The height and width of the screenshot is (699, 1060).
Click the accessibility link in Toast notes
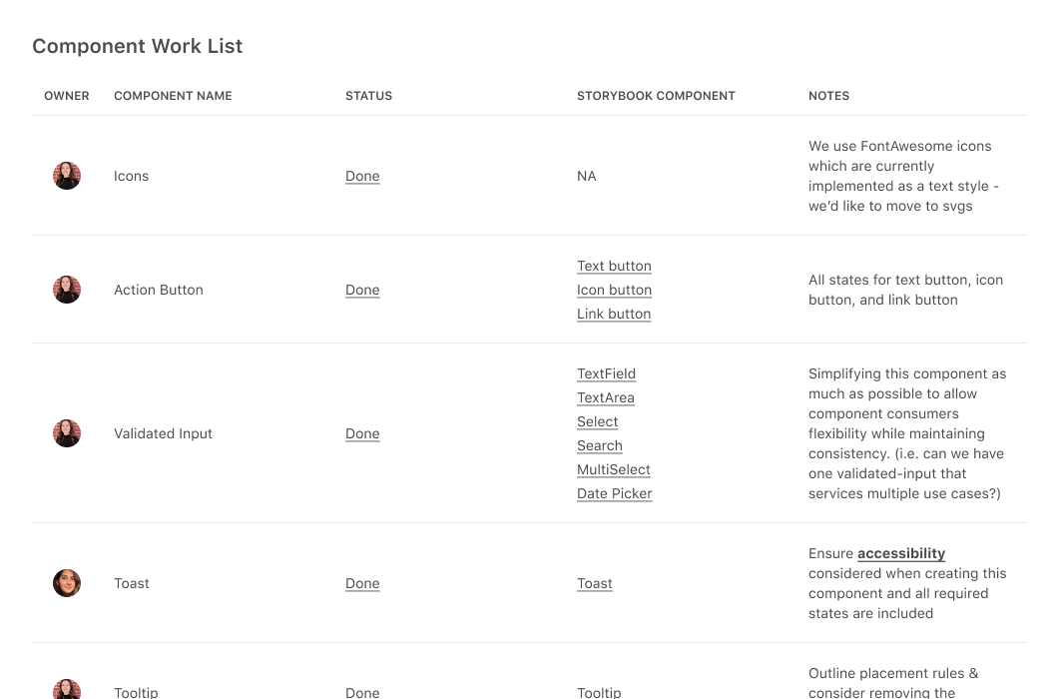(x=900, y=553)
